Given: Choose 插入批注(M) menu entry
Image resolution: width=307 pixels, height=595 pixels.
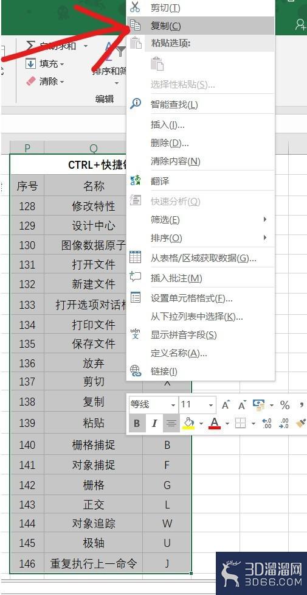Looking at the screenshot, I should 200,278.
